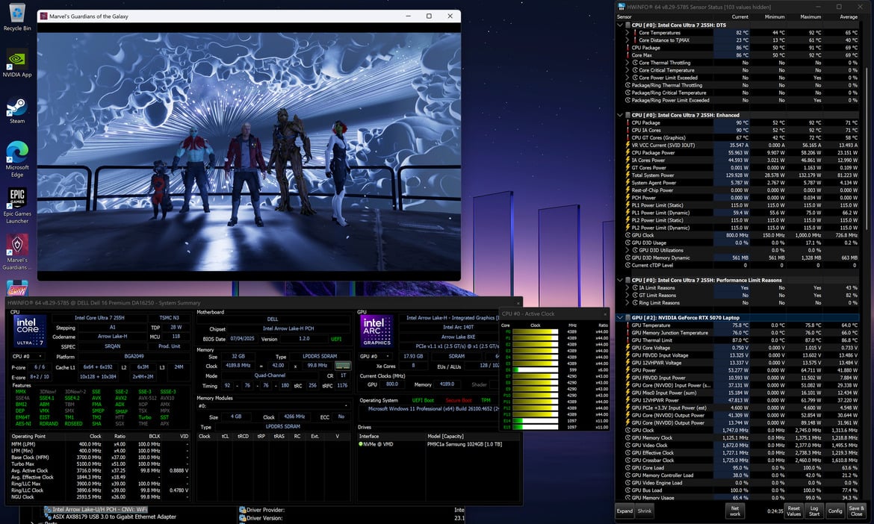
Task: Click the Intel Arrow Lake PCH CNVi WiFi icon
Action: [x=48, y=510]
